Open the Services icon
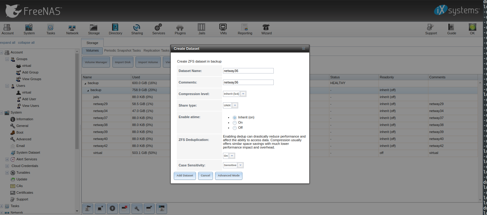 point(158,29)
